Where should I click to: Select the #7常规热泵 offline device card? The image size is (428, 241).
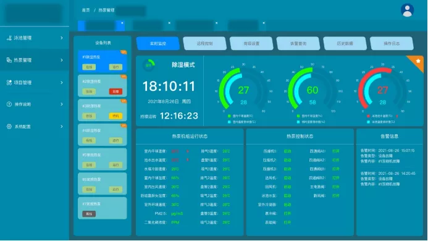tap(103, 208)
